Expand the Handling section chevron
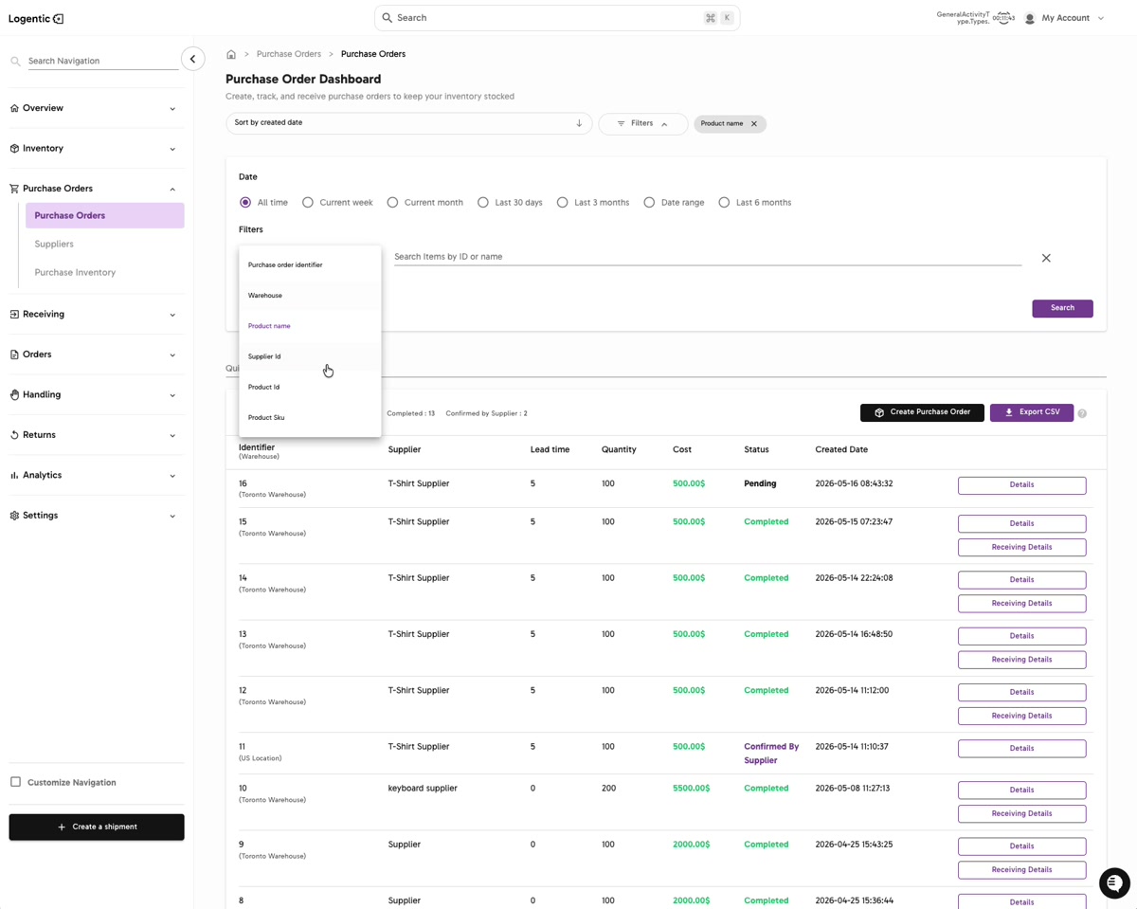Viewport: 1137px width, 909px height. [x=172, y=395]
